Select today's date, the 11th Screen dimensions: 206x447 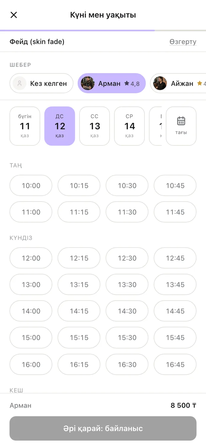[x=25, y=126]
